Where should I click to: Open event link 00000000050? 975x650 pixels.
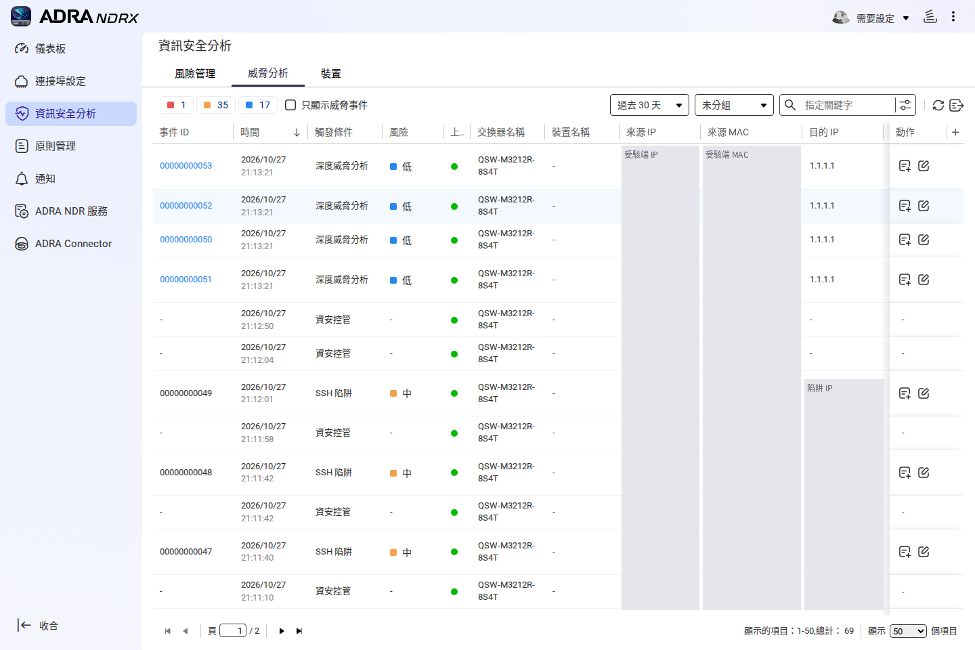(x=186, y=240)
